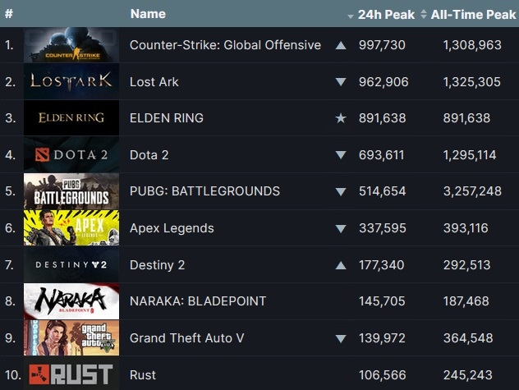Image resolution: width=519 pixels, height=390 pixels.
Task: Open the Counter-Strike: Global Offensive thumbnail
Action: pos(71,45)
